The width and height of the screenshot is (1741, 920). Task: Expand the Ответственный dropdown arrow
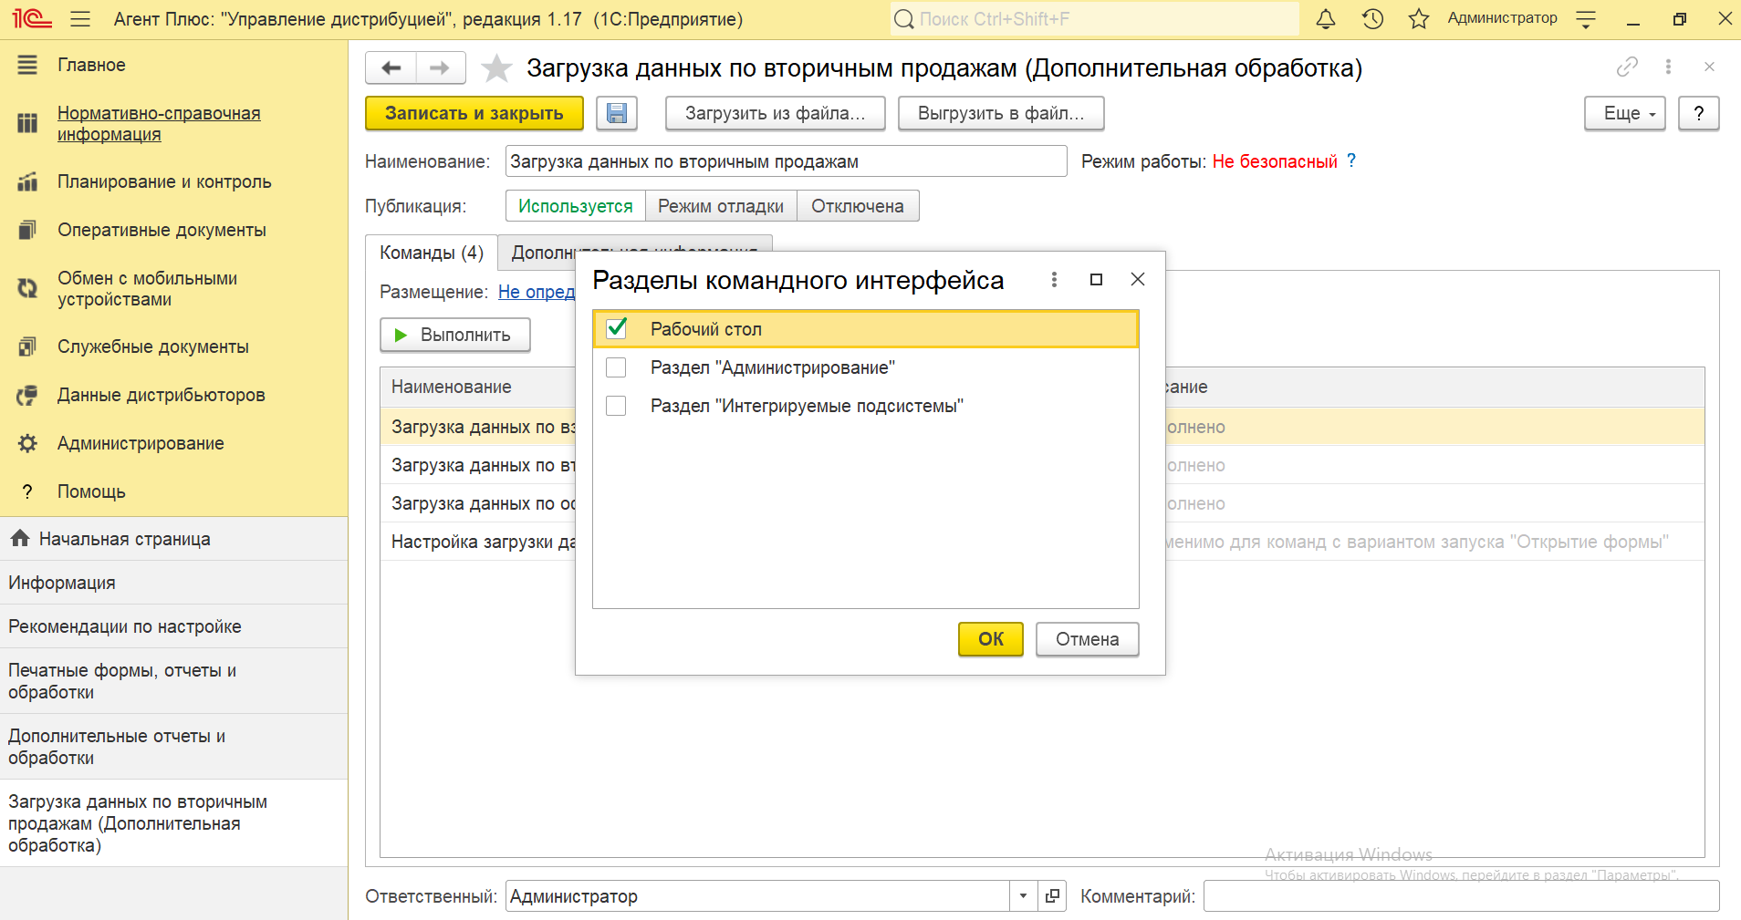click(x=1023, y=895)
